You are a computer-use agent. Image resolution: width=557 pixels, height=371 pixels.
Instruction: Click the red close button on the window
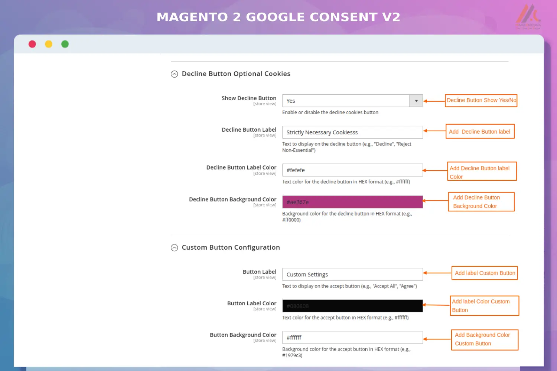click(x=32, y=44)
